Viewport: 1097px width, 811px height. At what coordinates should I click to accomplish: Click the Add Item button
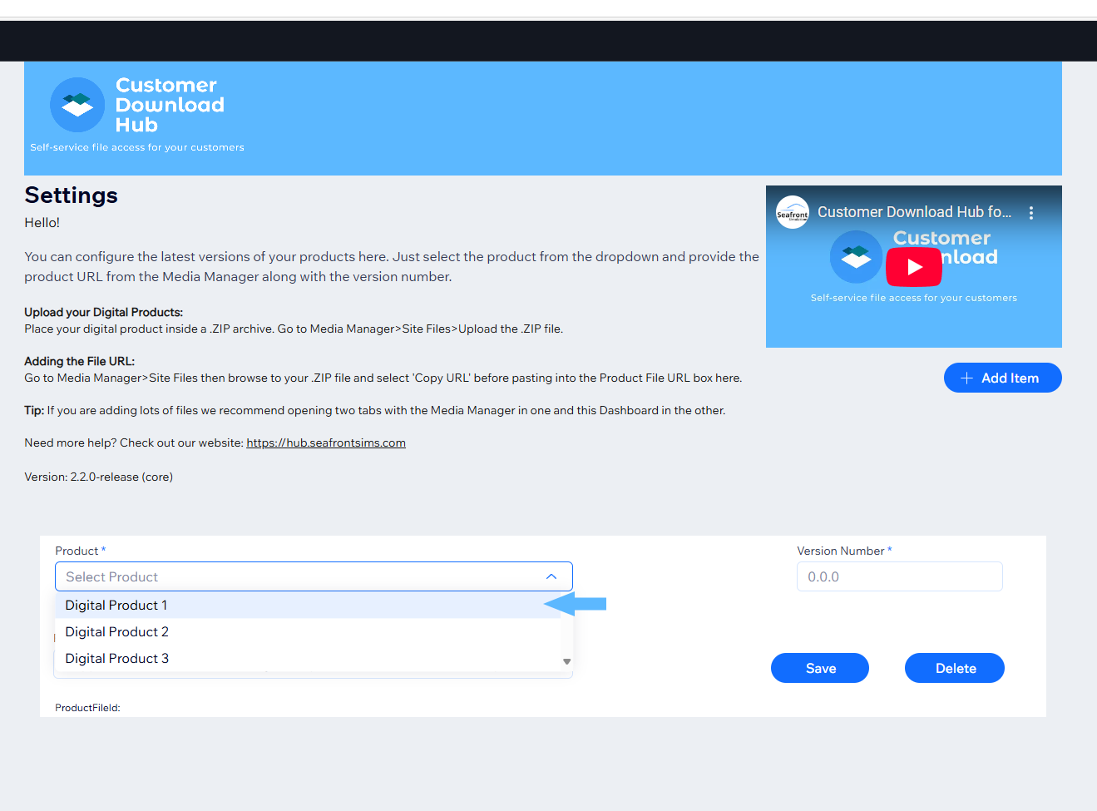tap(1002, 378)
